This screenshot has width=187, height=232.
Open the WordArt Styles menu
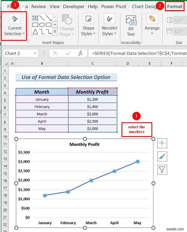point(109,25)
